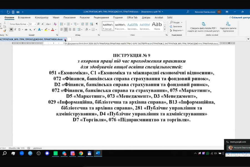Toggle italic formatting button К
Viewport: 250px width, 167px height.
[15, 30]
